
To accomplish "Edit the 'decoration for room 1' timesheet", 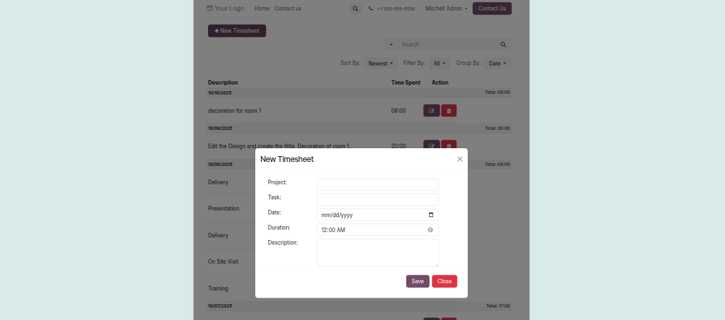I will [x=432, y=111].
